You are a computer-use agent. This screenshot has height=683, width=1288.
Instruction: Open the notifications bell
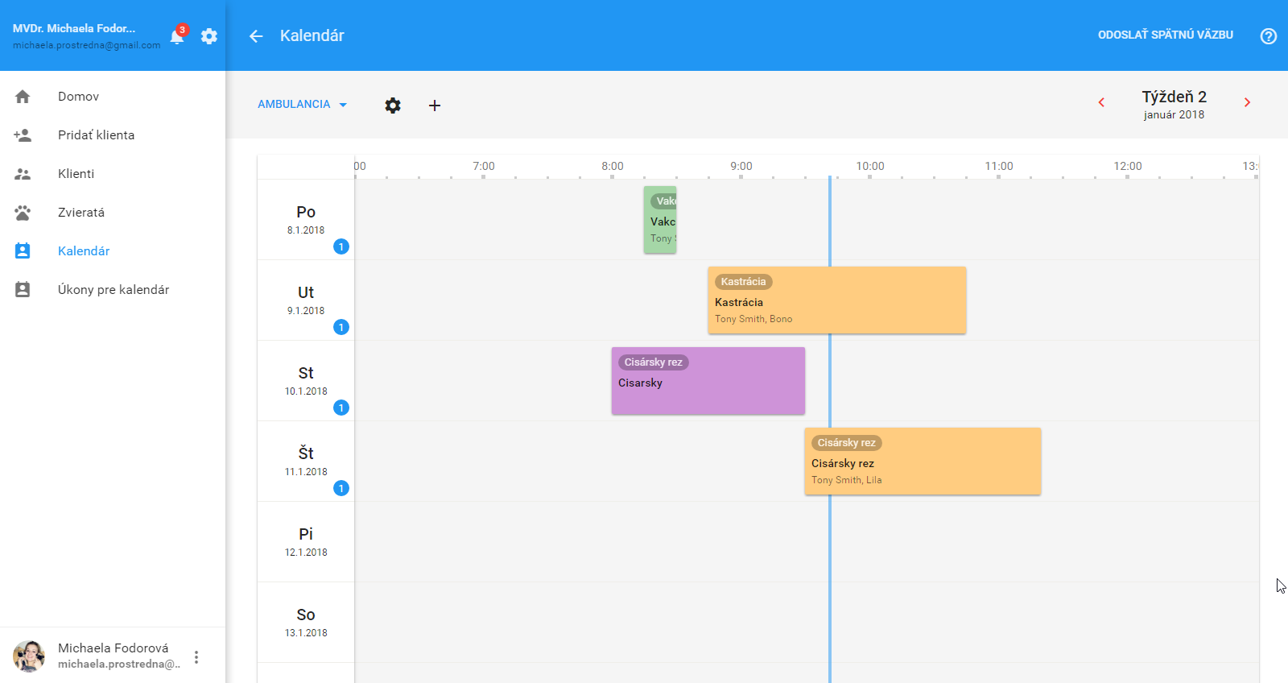177,36
